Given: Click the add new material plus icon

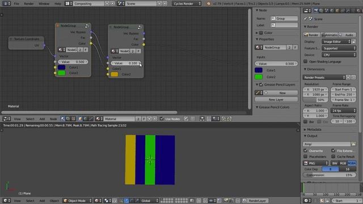Looking at the screenshot, I should [150, 119].
